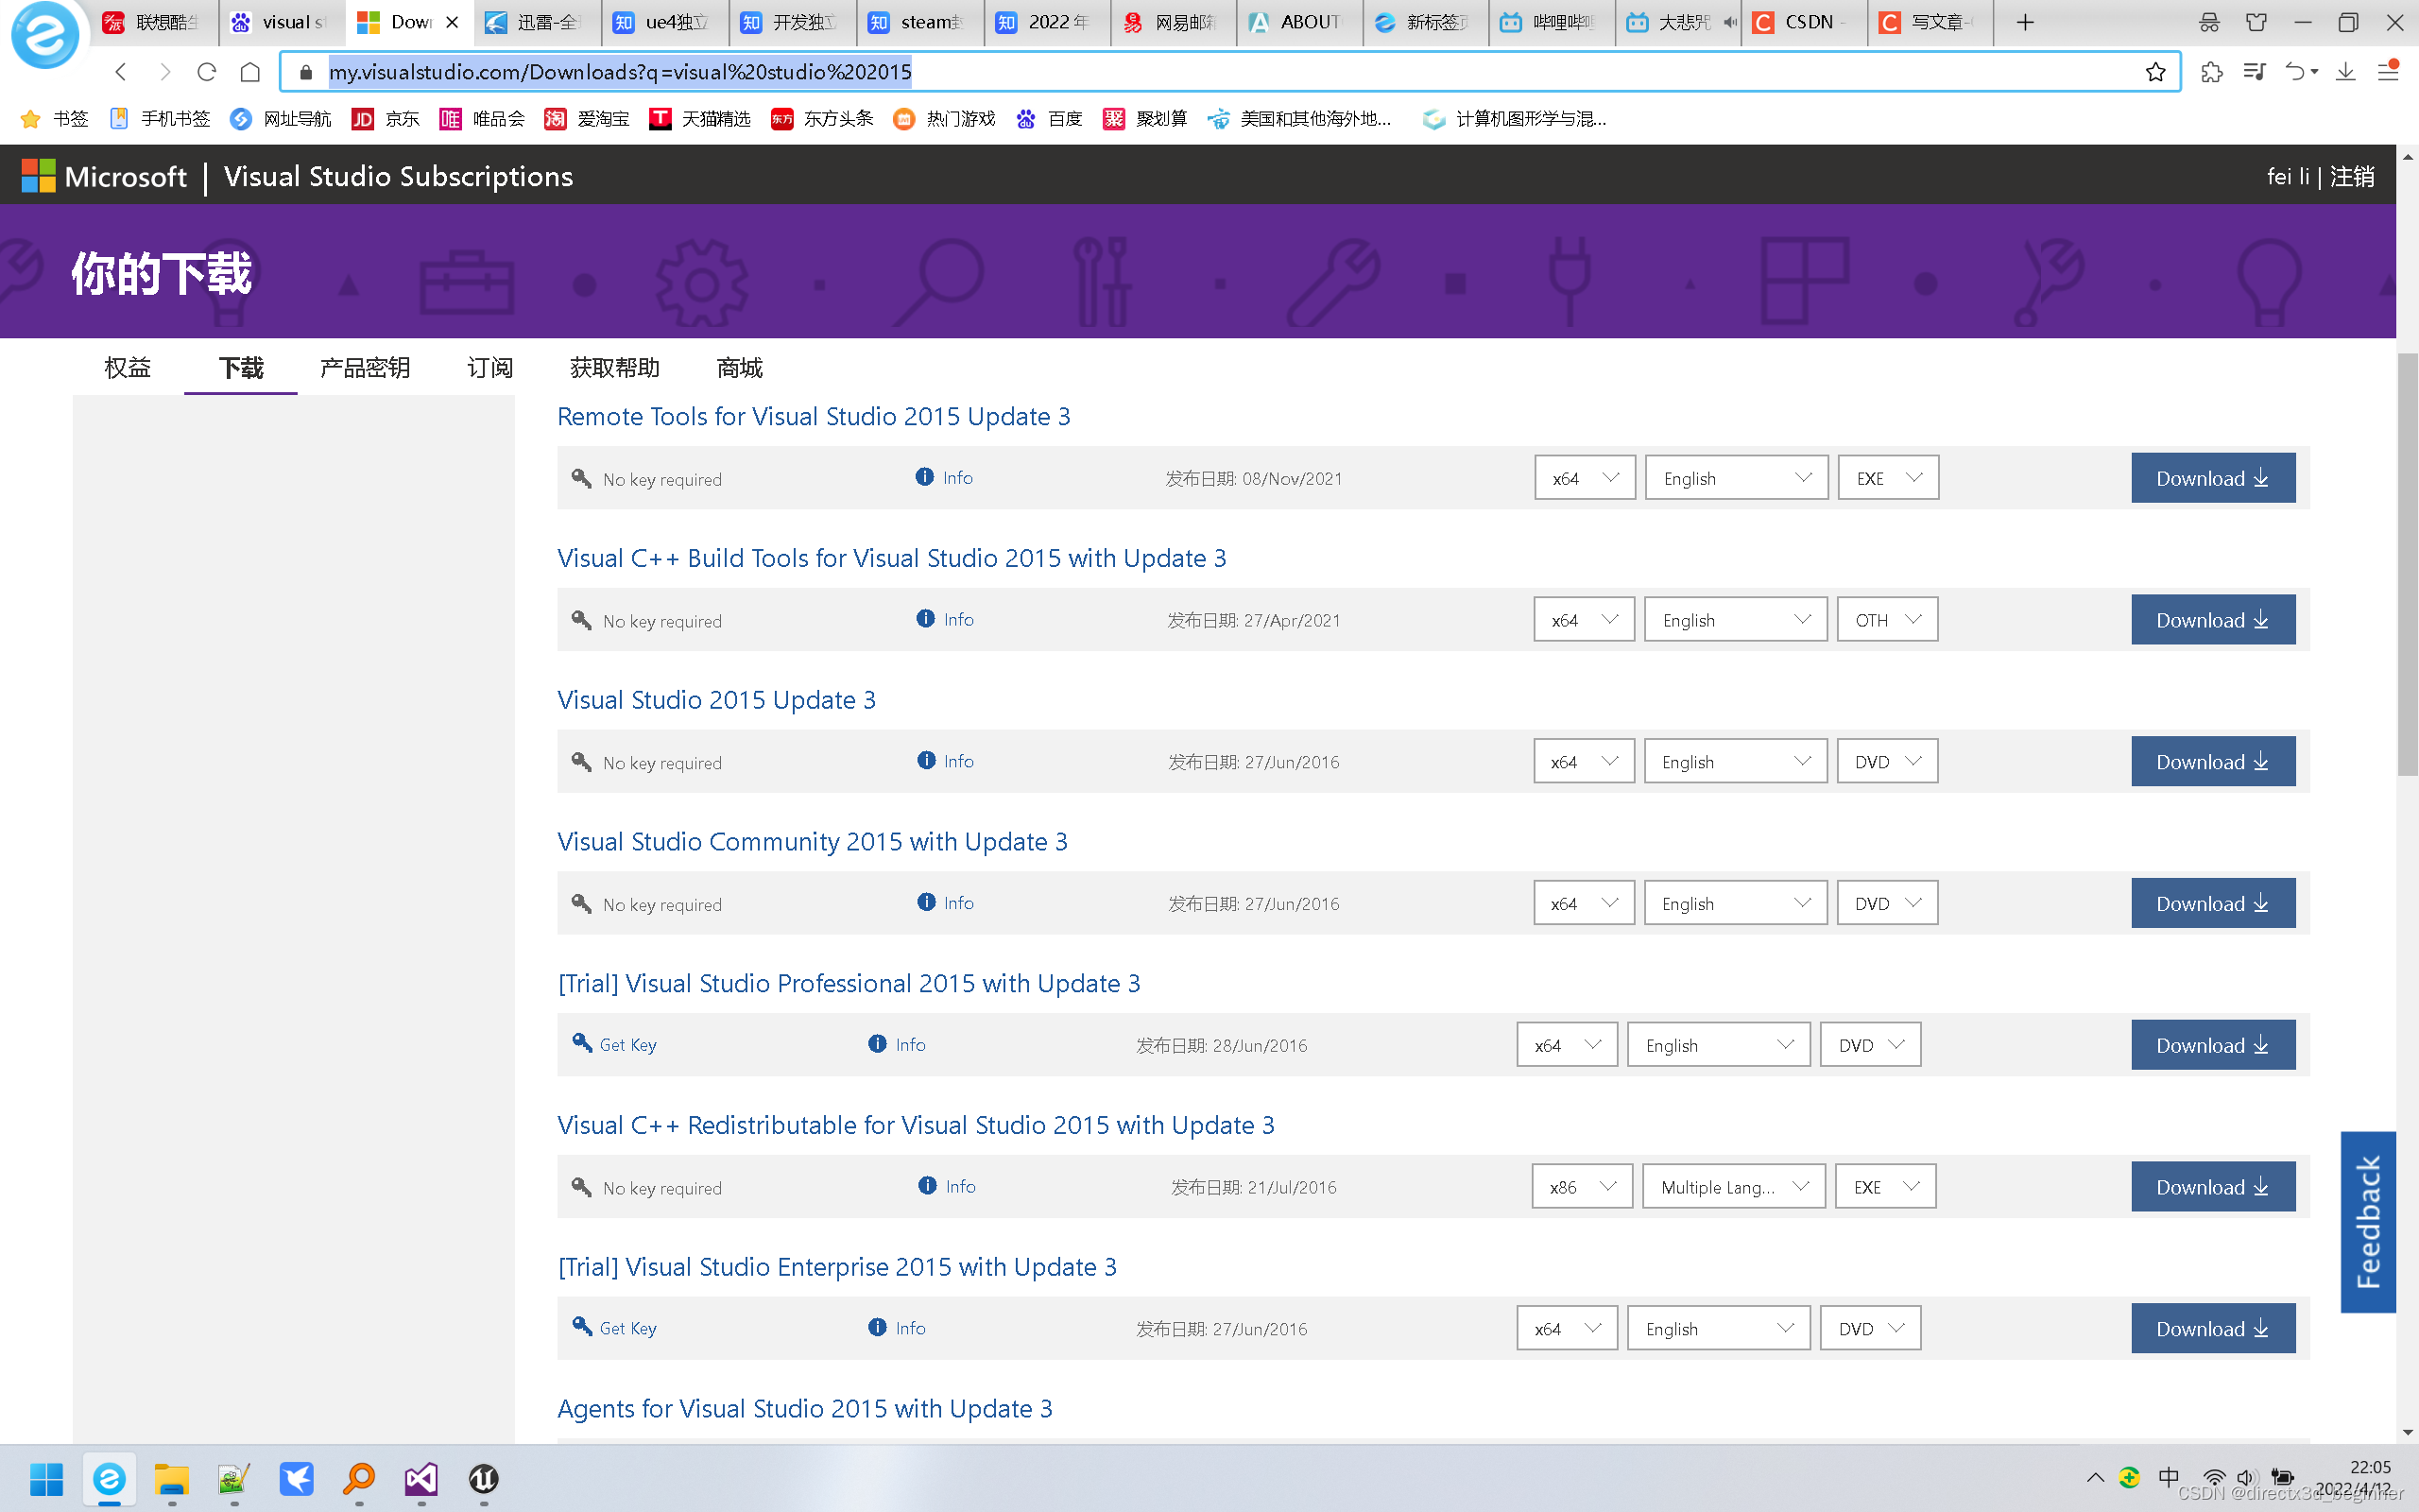Switch to the 权益 tab

coord(127,368)
